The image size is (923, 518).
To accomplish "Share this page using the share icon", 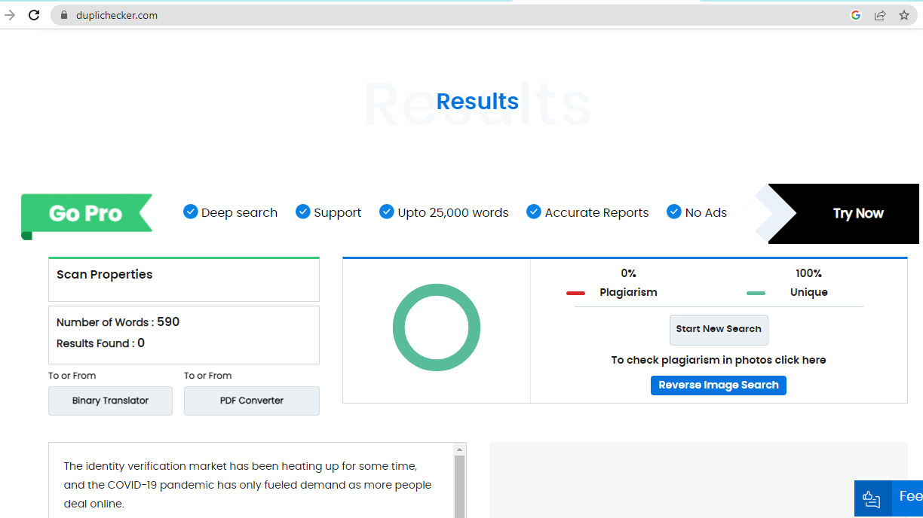I will click(x=880, y=15).
